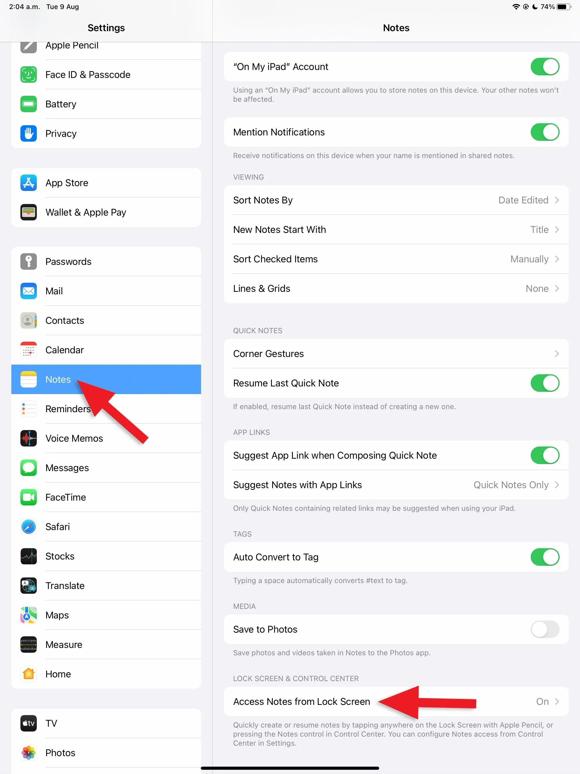Open the FaceTime app settings
The height and width of the screenshot is (774, 580).
[x=65, y=497]
